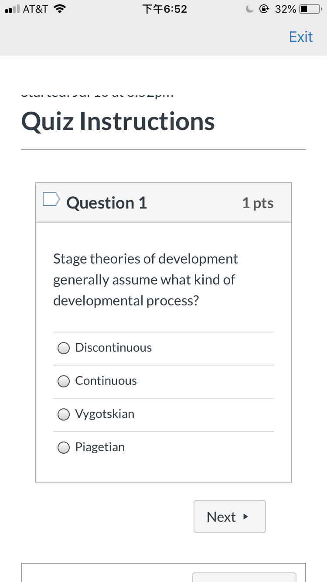The width and height of the screenshot is (327, 582).
Task: Tap the AT&T carrier label
Action: [35, 9]
